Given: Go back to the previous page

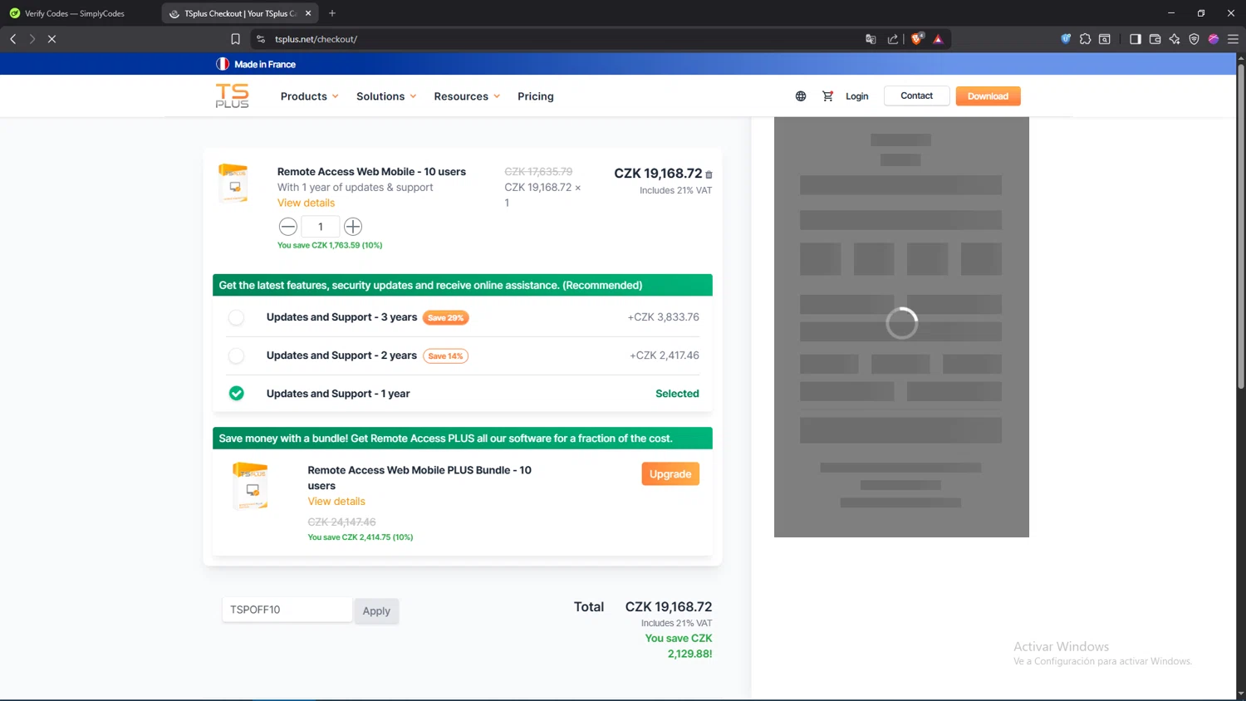Looking at the screenshot, I should tap(13, 39).
